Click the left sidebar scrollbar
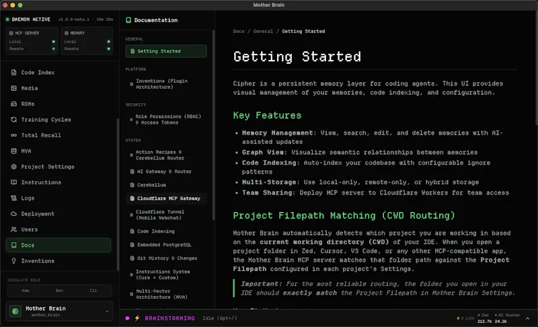The width and height of the screenshot is (538, 327). point(118,194)
